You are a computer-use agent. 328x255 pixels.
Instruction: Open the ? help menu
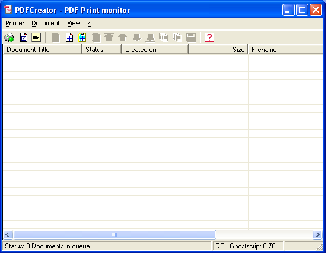pyautogui.click(x=89, y=23)
